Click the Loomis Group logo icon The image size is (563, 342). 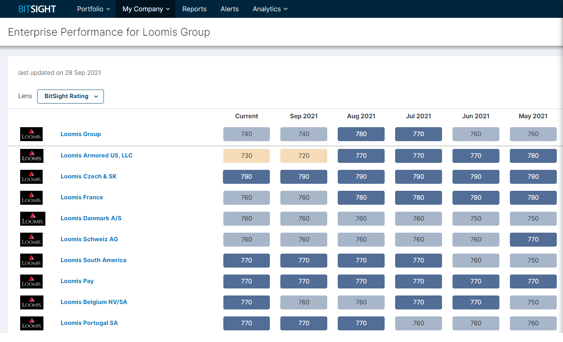[x=31, y=134]
